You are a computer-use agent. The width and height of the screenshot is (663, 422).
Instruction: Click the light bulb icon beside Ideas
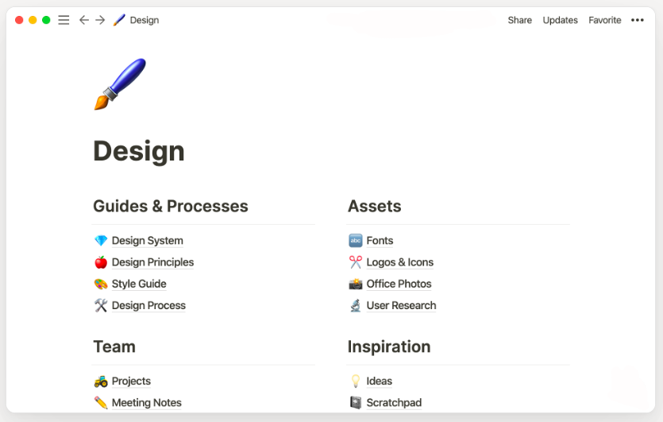[x=356, y=381]
